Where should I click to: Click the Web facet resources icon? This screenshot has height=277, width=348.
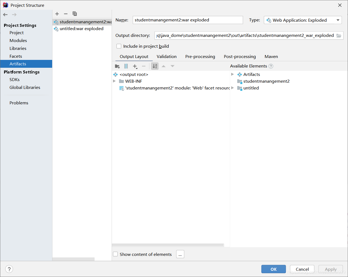[122, 88]
